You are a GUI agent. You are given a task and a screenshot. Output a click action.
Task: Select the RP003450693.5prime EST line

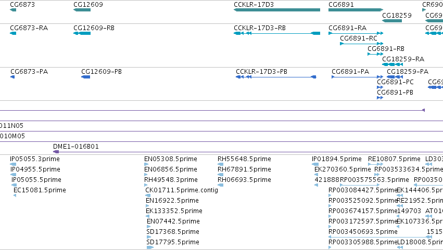380,237
